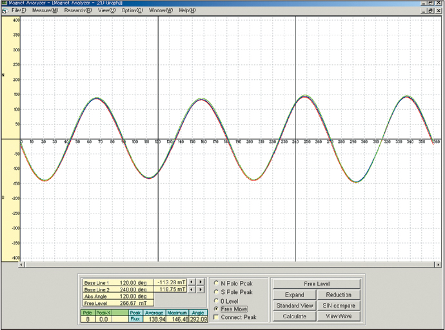Click the Expand button

(x=294, y=295)
